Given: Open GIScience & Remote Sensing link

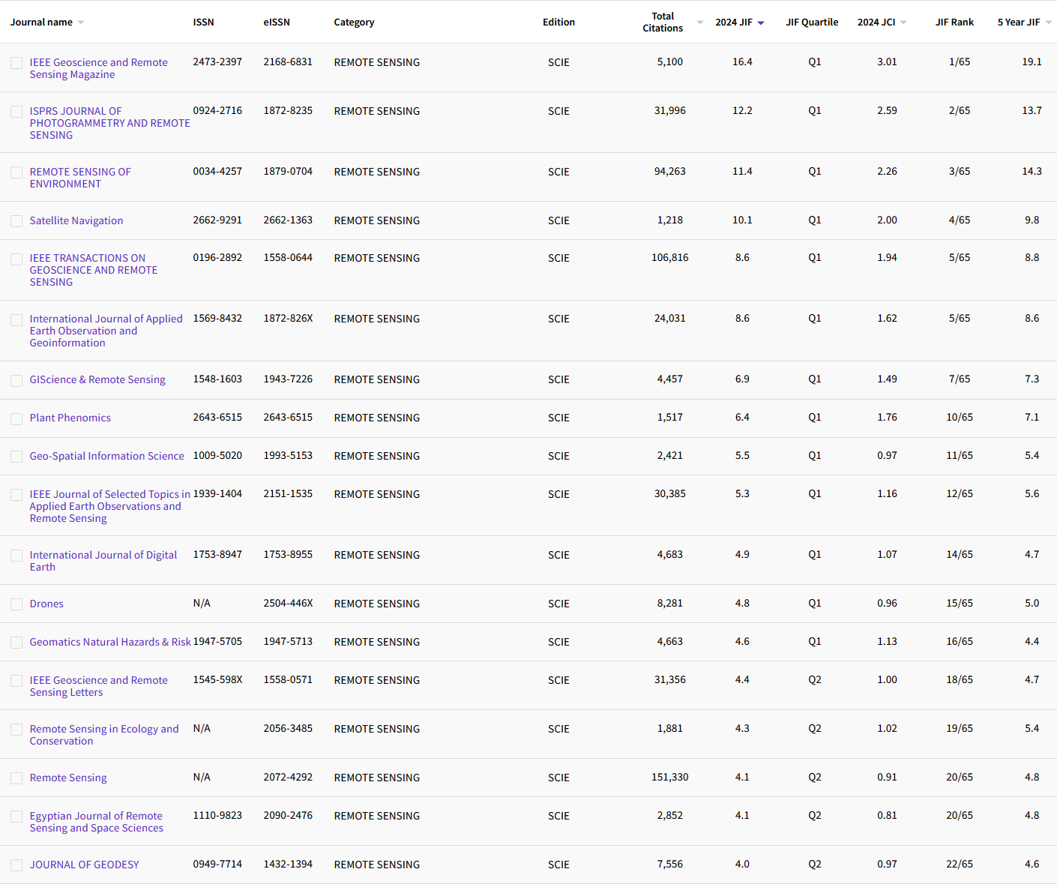Looking at the screenshot, I should pos(97,379).
